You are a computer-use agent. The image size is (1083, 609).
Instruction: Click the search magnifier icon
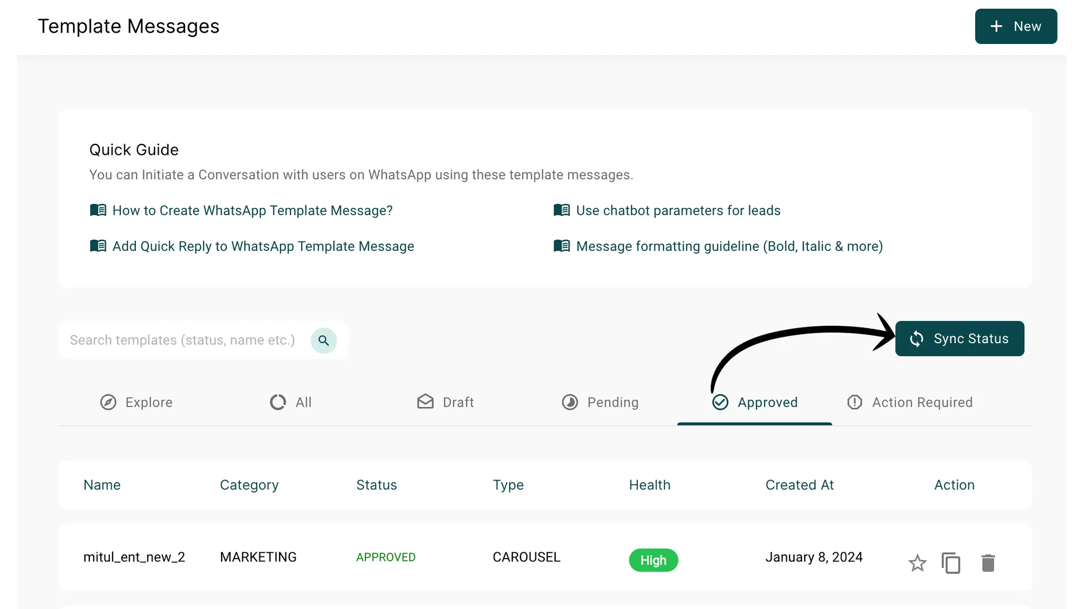pos(323,340)
